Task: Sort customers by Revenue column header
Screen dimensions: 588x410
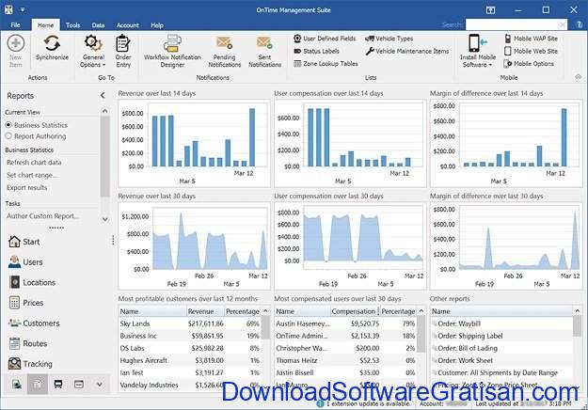Action: tap(205, 311)
